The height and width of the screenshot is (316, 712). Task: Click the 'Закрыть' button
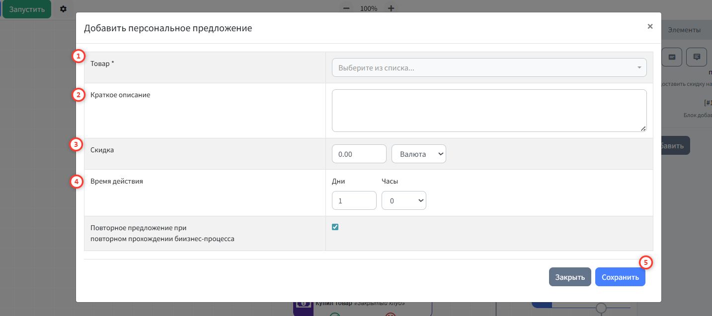570,277
